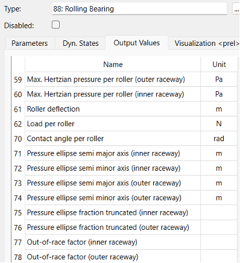Click the Pa unit cell in row 60
The width and height of the screenshot is (240, 263).
pyautogui.click(x=219, y=94)
